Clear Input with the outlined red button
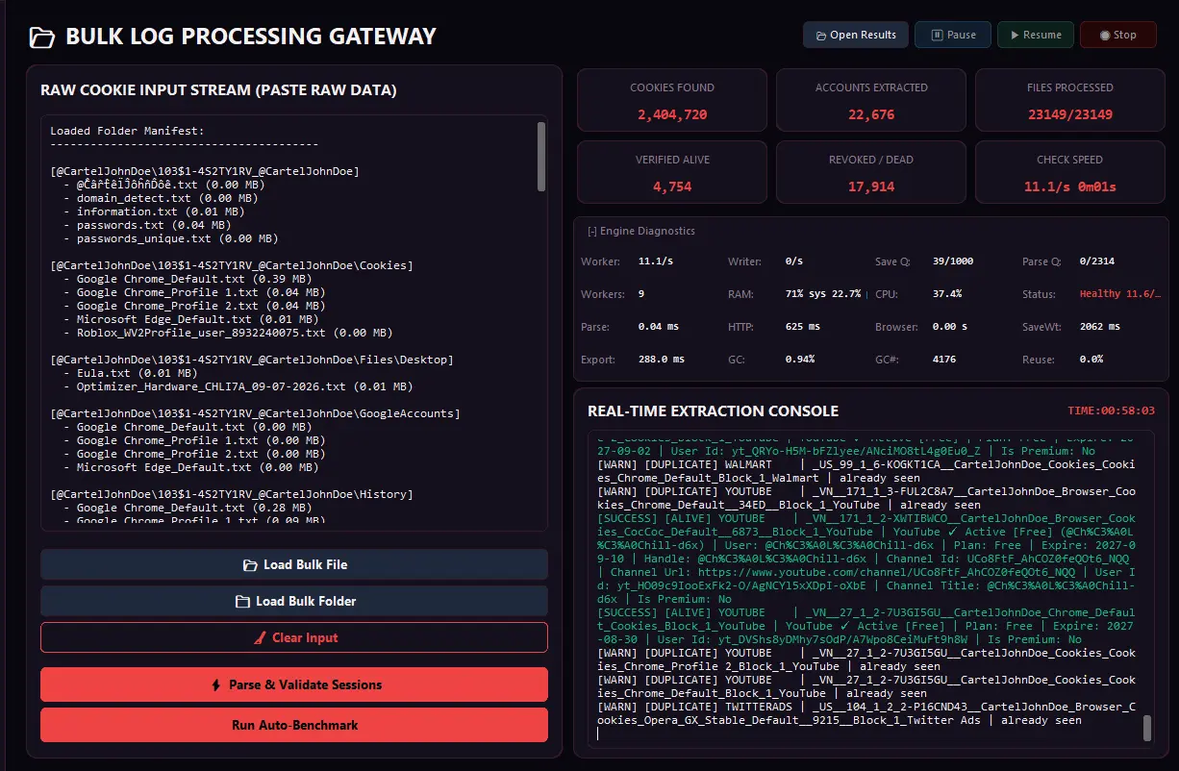This screenshot has width=1179, height=771. [294, 637]
